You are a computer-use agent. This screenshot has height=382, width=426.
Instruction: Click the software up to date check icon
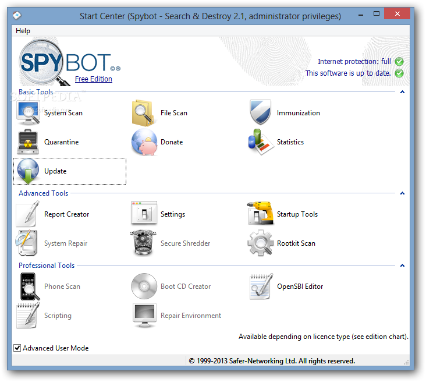pyautogui.click(x=399, y=73)
